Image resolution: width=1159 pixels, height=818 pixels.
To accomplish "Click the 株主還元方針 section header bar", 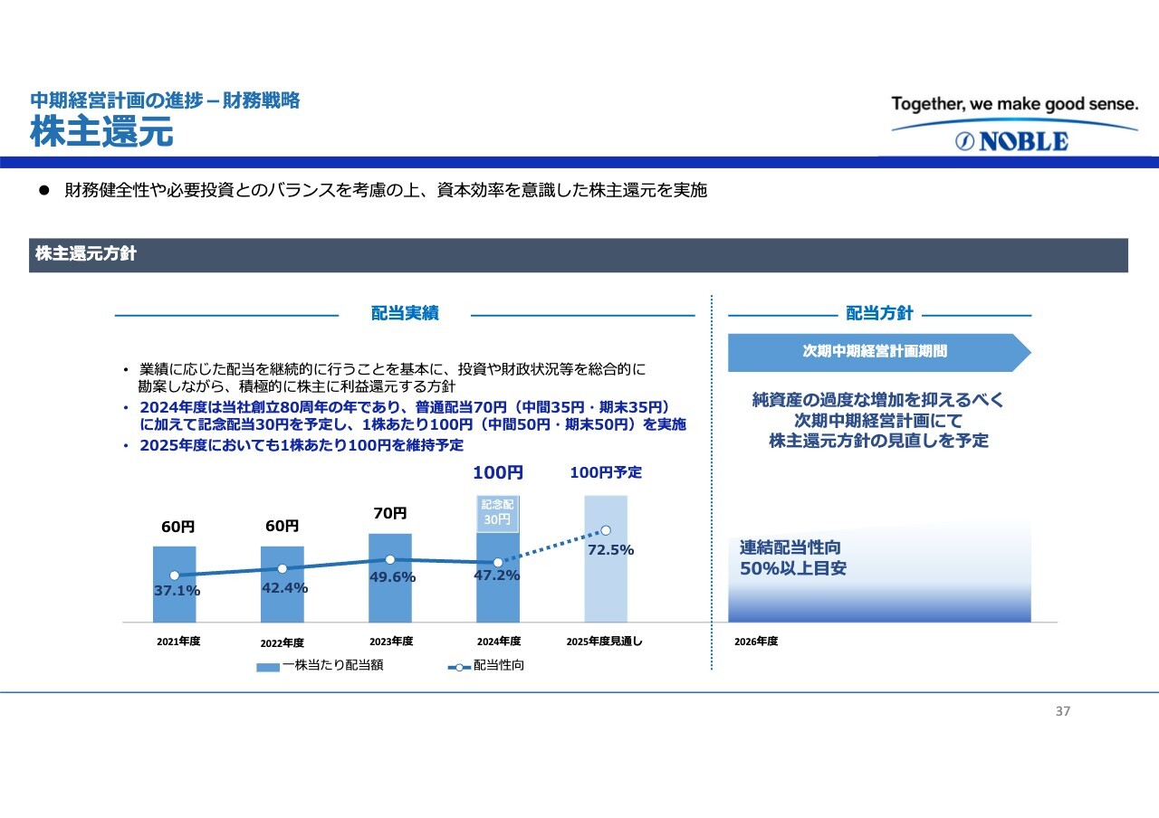I will click(x=579, y=255).
